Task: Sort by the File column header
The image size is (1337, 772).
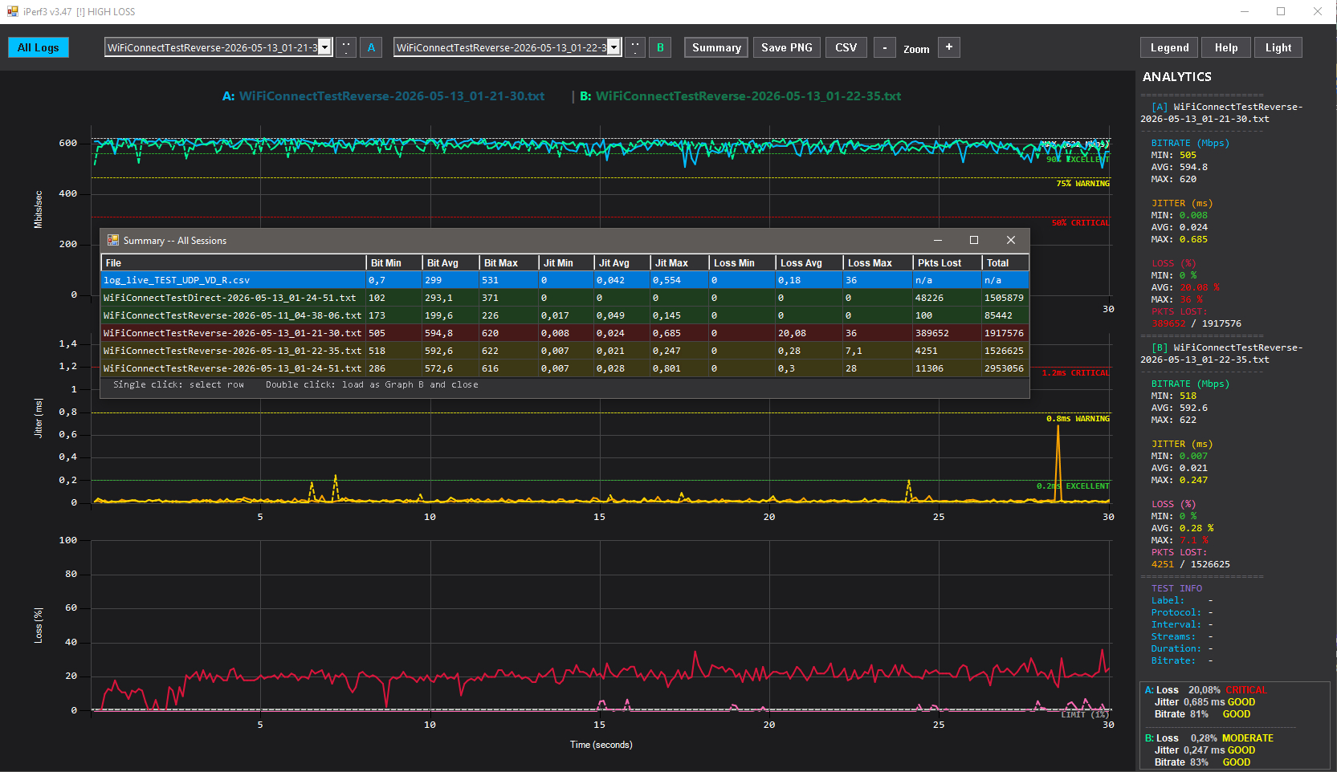Action: coord(234,263)
